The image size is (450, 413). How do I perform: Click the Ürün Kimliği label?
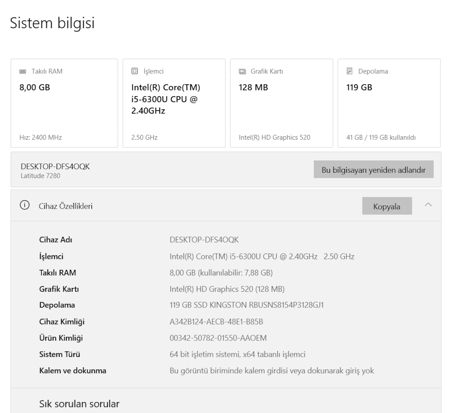pos(61,338)
